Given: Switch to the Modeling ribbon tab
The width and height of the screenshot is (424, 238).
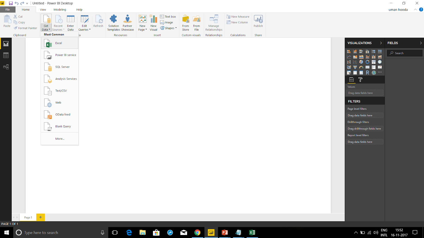Looking at the screenshot, I should 60,10.
